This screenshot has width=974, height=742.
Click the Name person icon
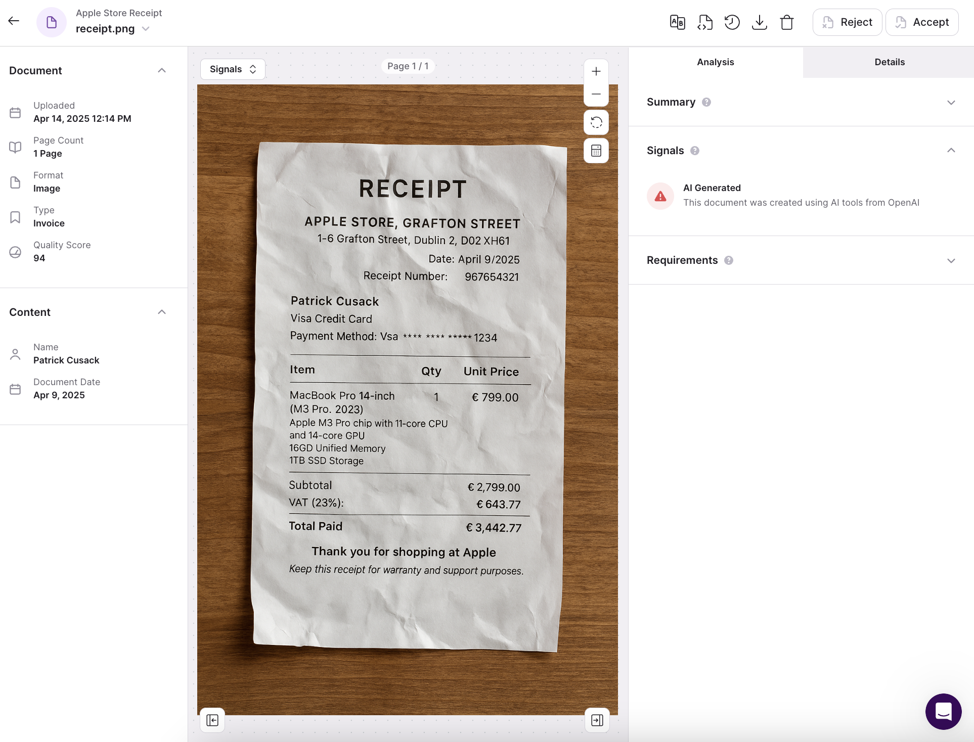point(15,354)
